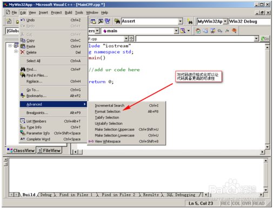Choose Delete from the Edit menu
This screenshot has height=209, width=273.
54,52
